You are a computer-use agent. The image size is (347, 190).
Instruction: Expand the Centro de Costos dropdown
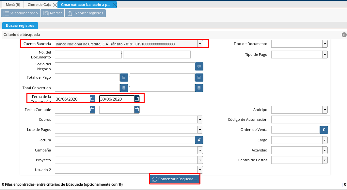click(x=325, y=160)
